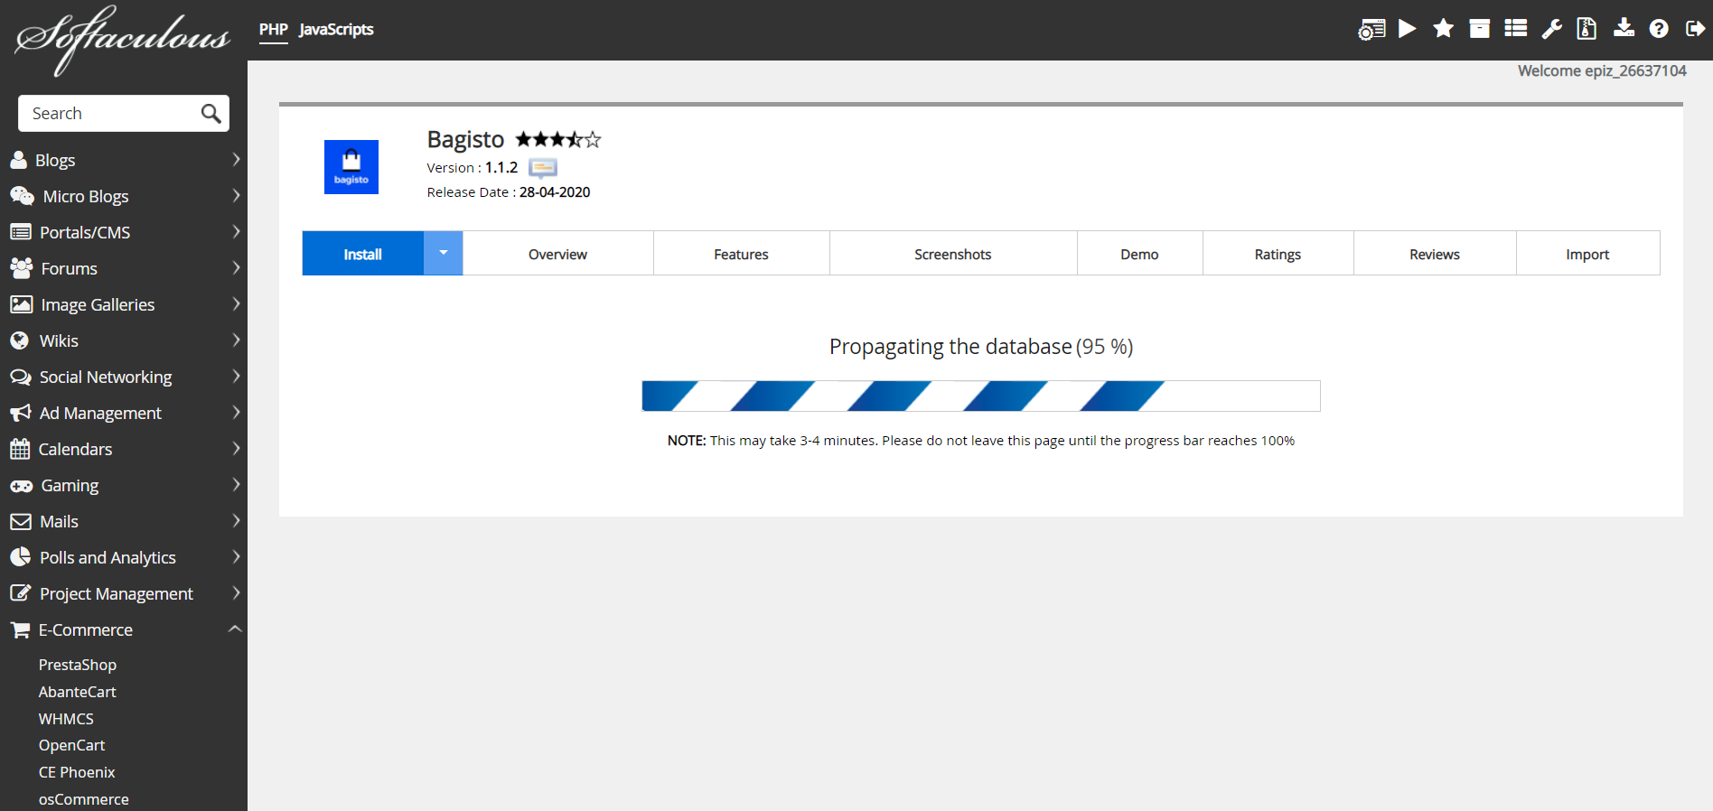Click the E-Commerce shopping cart icon
Screen dimensions: 1713x811
tap(20, 630)
